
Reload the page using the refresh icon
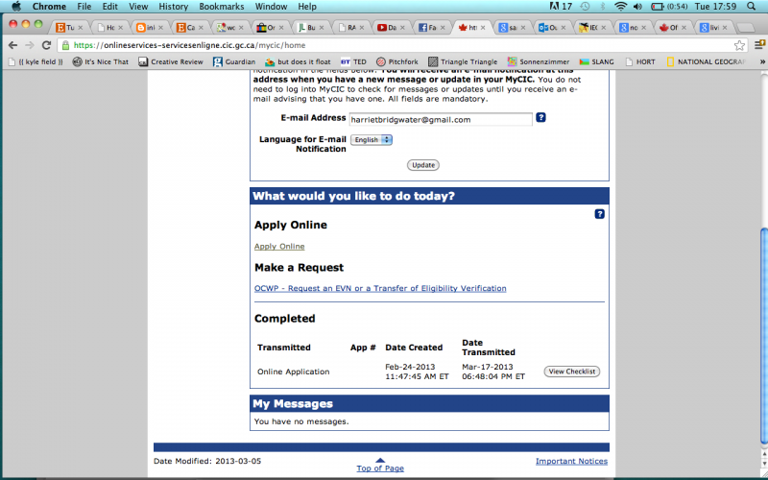(46, 44)
